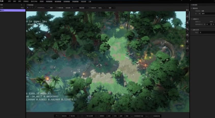Collapse the third properties section expander

(191, 30)
